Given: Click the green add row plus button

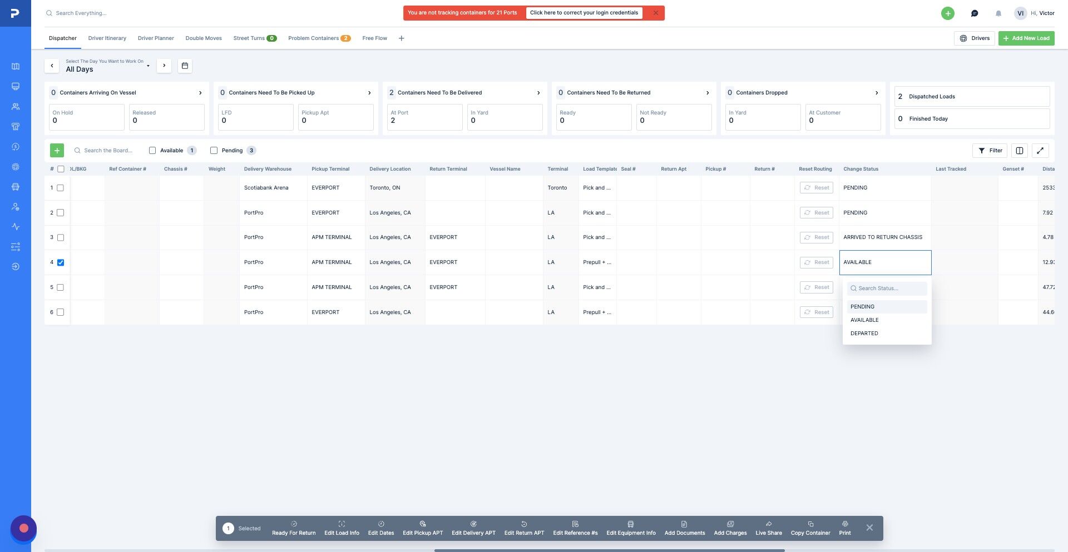Looking at the screenshot, I should (57, 151).
